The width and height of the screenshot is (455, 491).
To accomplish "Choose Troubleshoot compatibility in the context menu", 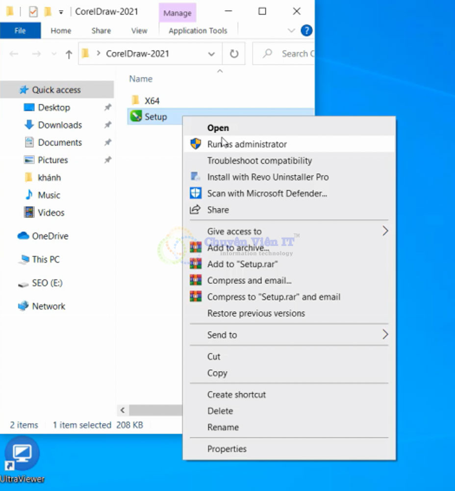I will point(259,161).
